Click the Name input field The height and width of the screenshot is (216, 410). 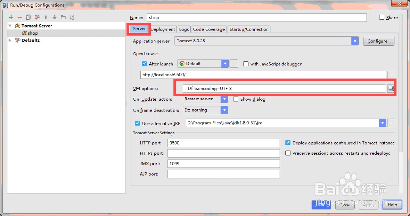pyautogui.click(x=257, y=18)
